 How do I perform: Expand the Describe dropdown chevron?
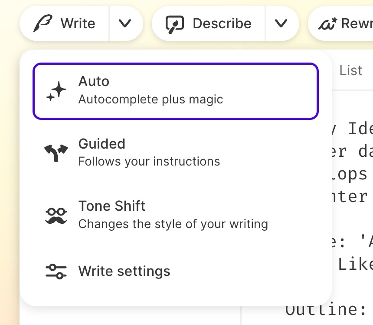[x=281, y=23]
